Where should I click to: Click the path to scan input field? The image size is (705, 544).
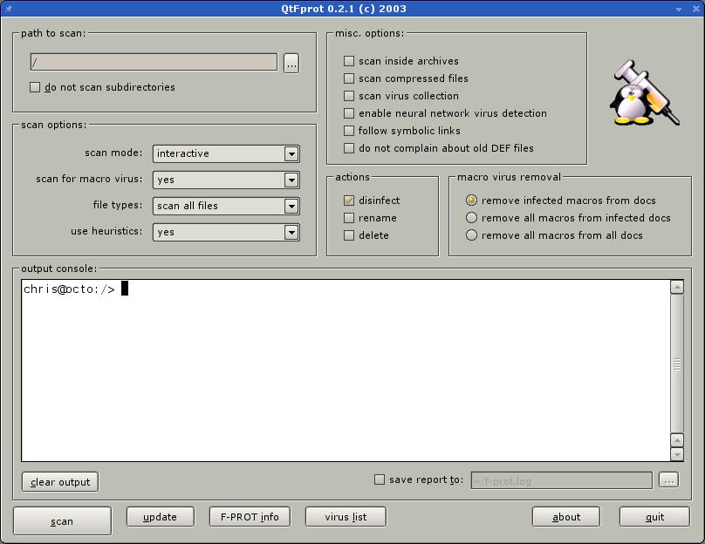[x=154, y=62]
